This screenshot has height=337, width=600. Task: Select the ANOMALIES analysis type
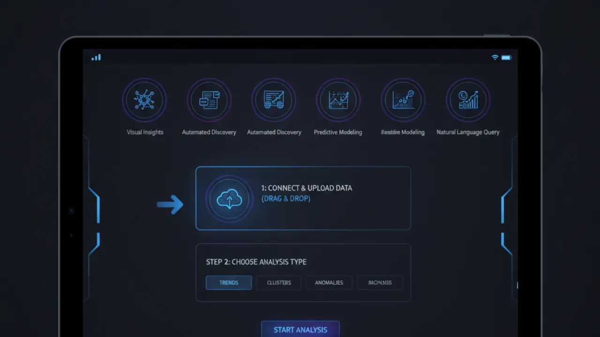click(x=329, y=283)
